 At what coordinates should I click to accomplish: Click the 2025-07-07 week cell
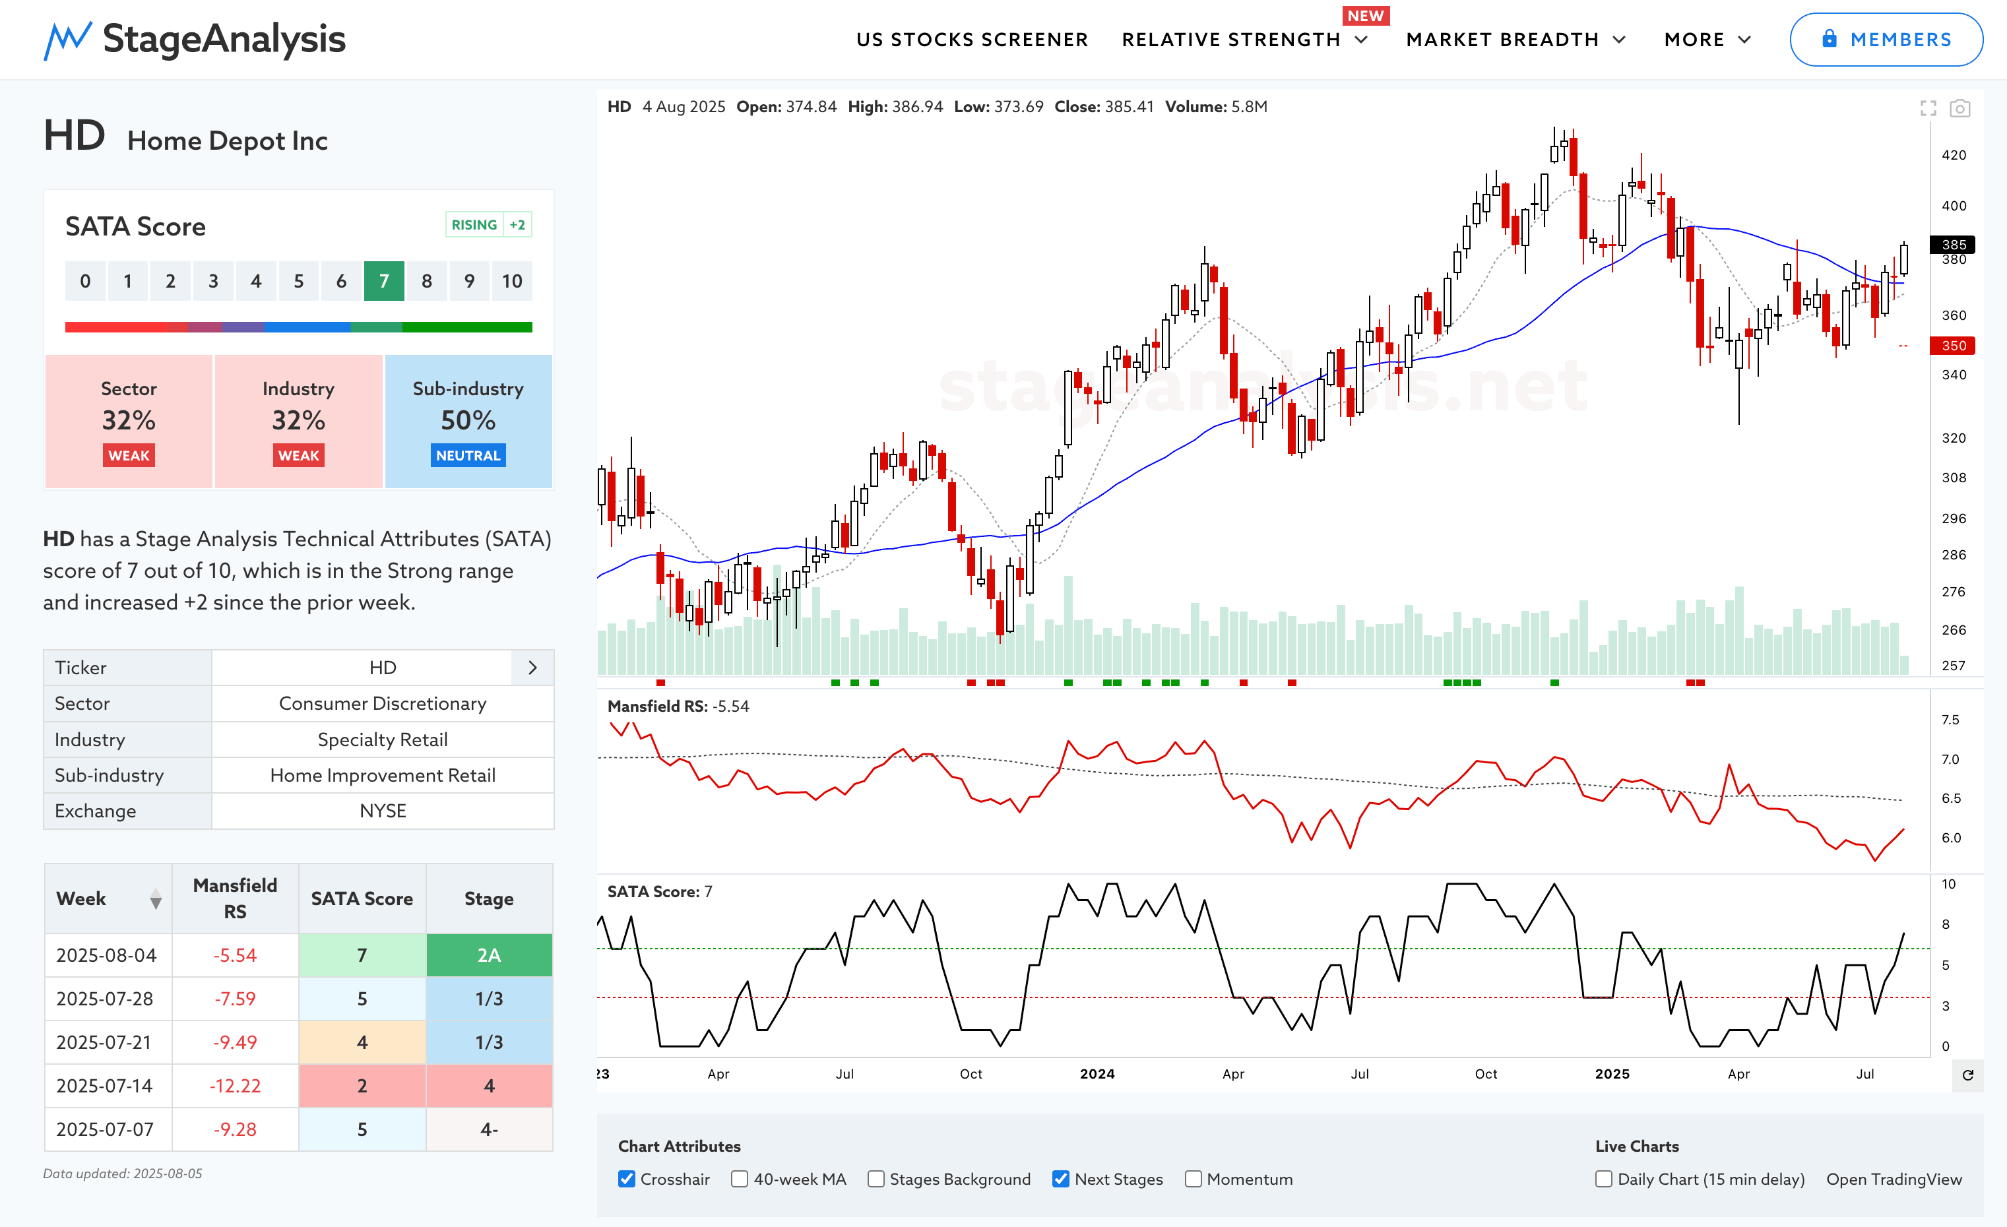[108, 1129]
